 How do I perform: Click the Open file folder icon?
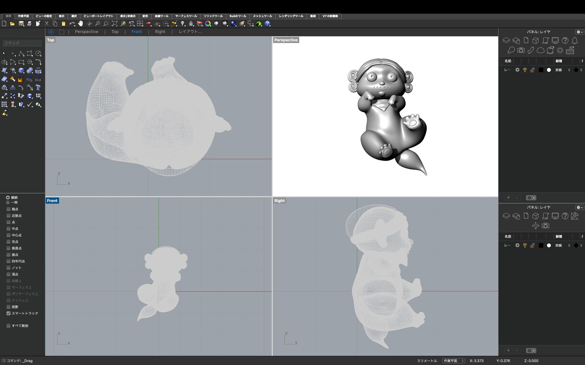12,23
